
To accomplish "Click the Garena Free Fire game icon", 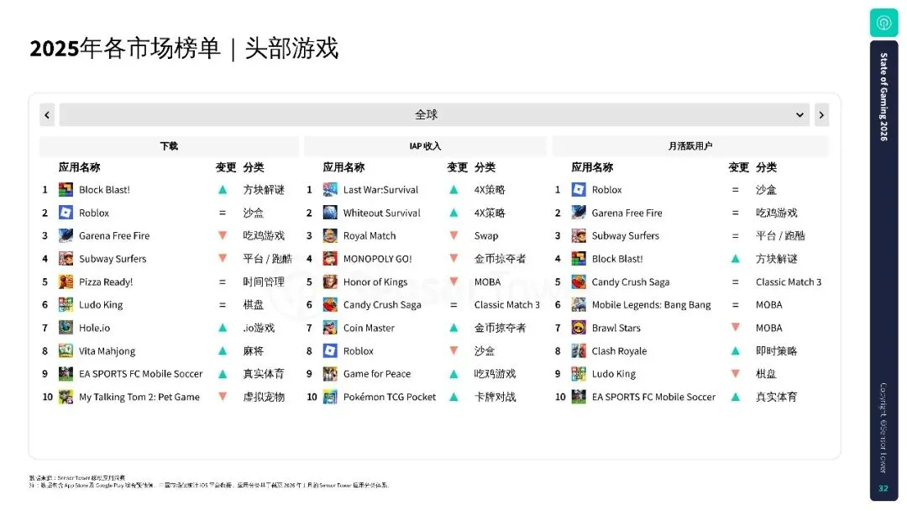I will [65, 235].
